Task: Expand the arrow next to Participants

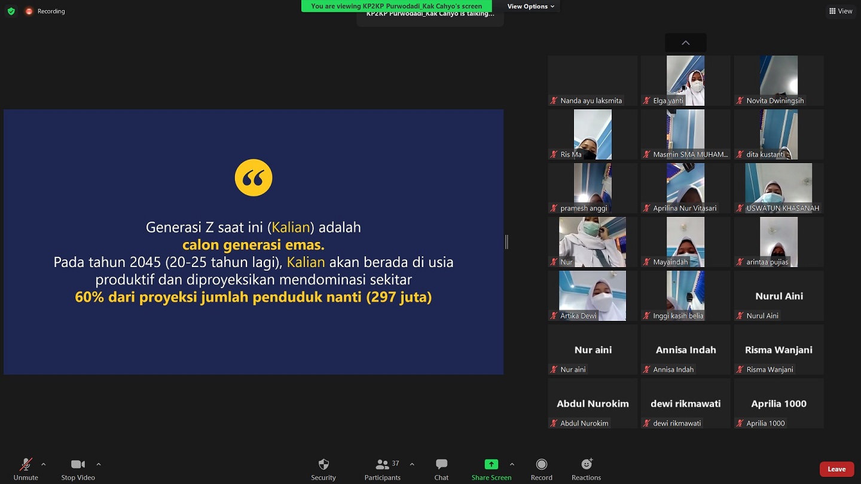Action: pyautogui.click(x=412, y=464)
